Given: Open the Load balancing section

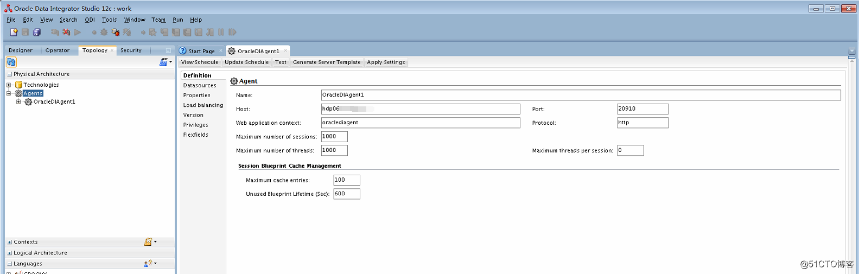Looking at the screenshot, I should pyautogui.click(x=203, y=105).
